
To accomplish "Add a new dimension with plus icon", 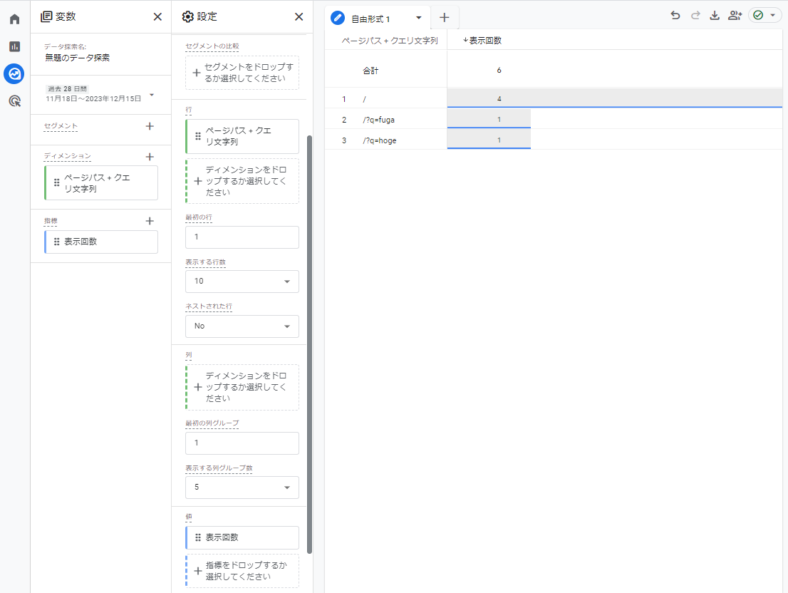I will click(x=149, y=157).
